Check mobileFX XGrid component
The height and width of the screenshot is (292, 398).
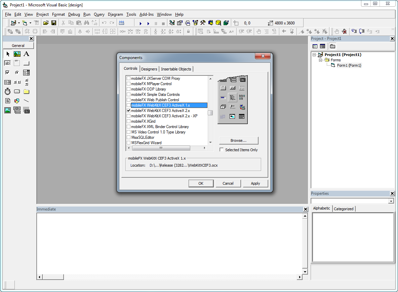pyautogui.click(x=128, y=121)
